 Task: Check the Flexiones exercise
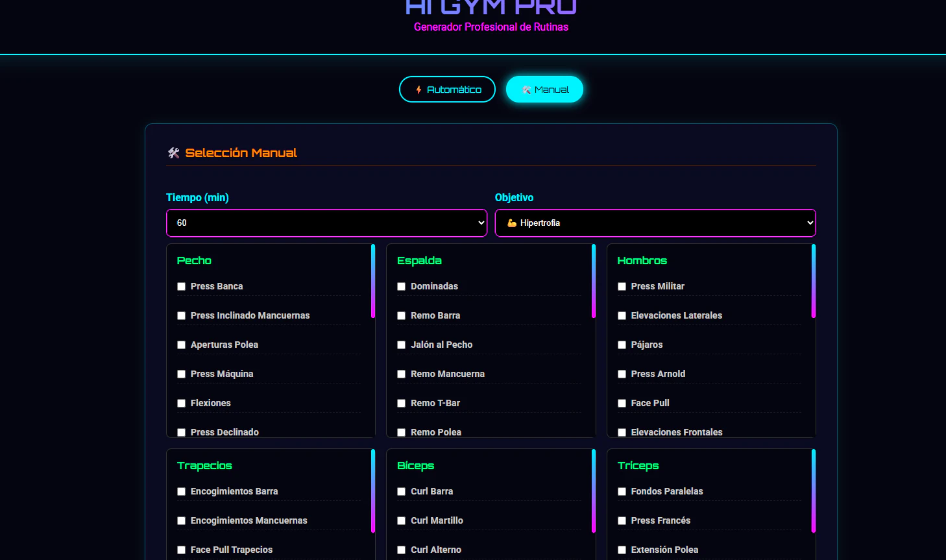point(182,403)
